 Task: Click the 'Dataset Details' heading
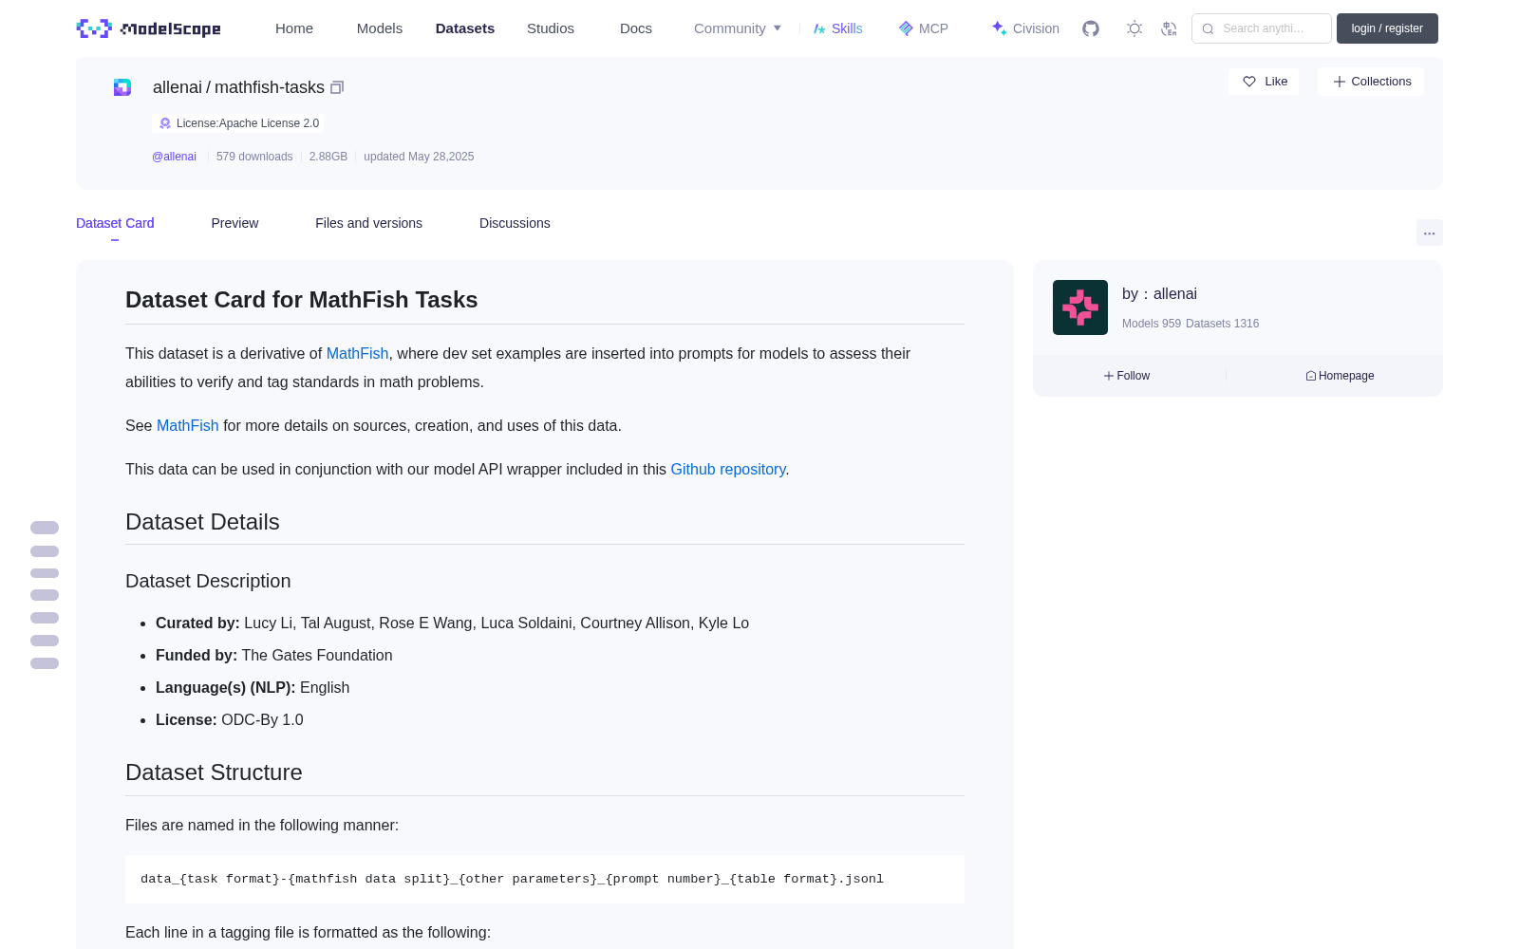tap(202, 522)
